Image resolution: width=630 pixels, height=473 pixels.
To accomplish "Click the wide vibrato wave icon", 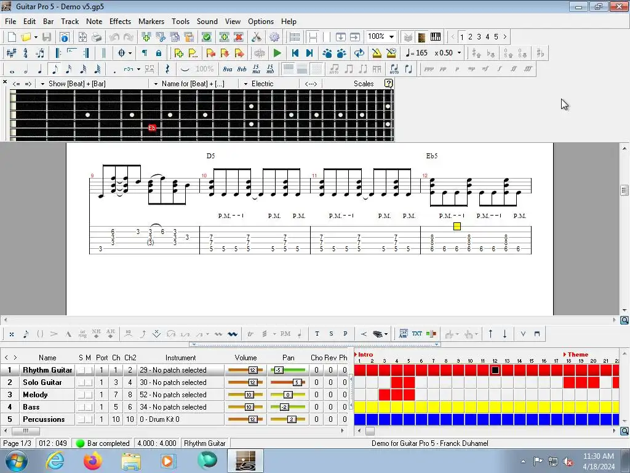I will point(233,334).
